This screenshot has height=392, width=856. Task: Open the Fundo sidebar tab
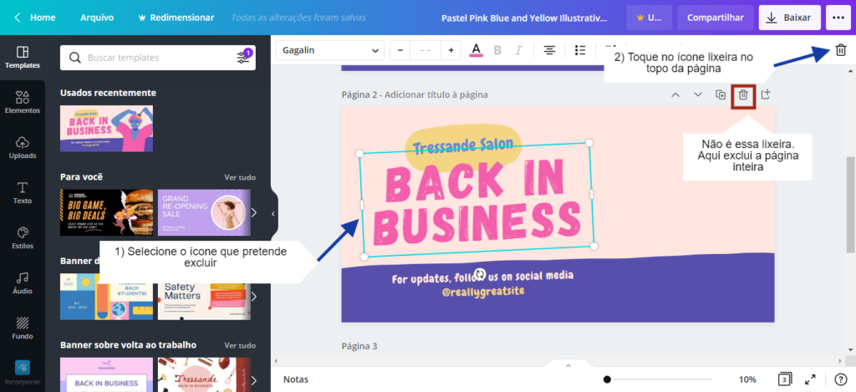[23, 328]
